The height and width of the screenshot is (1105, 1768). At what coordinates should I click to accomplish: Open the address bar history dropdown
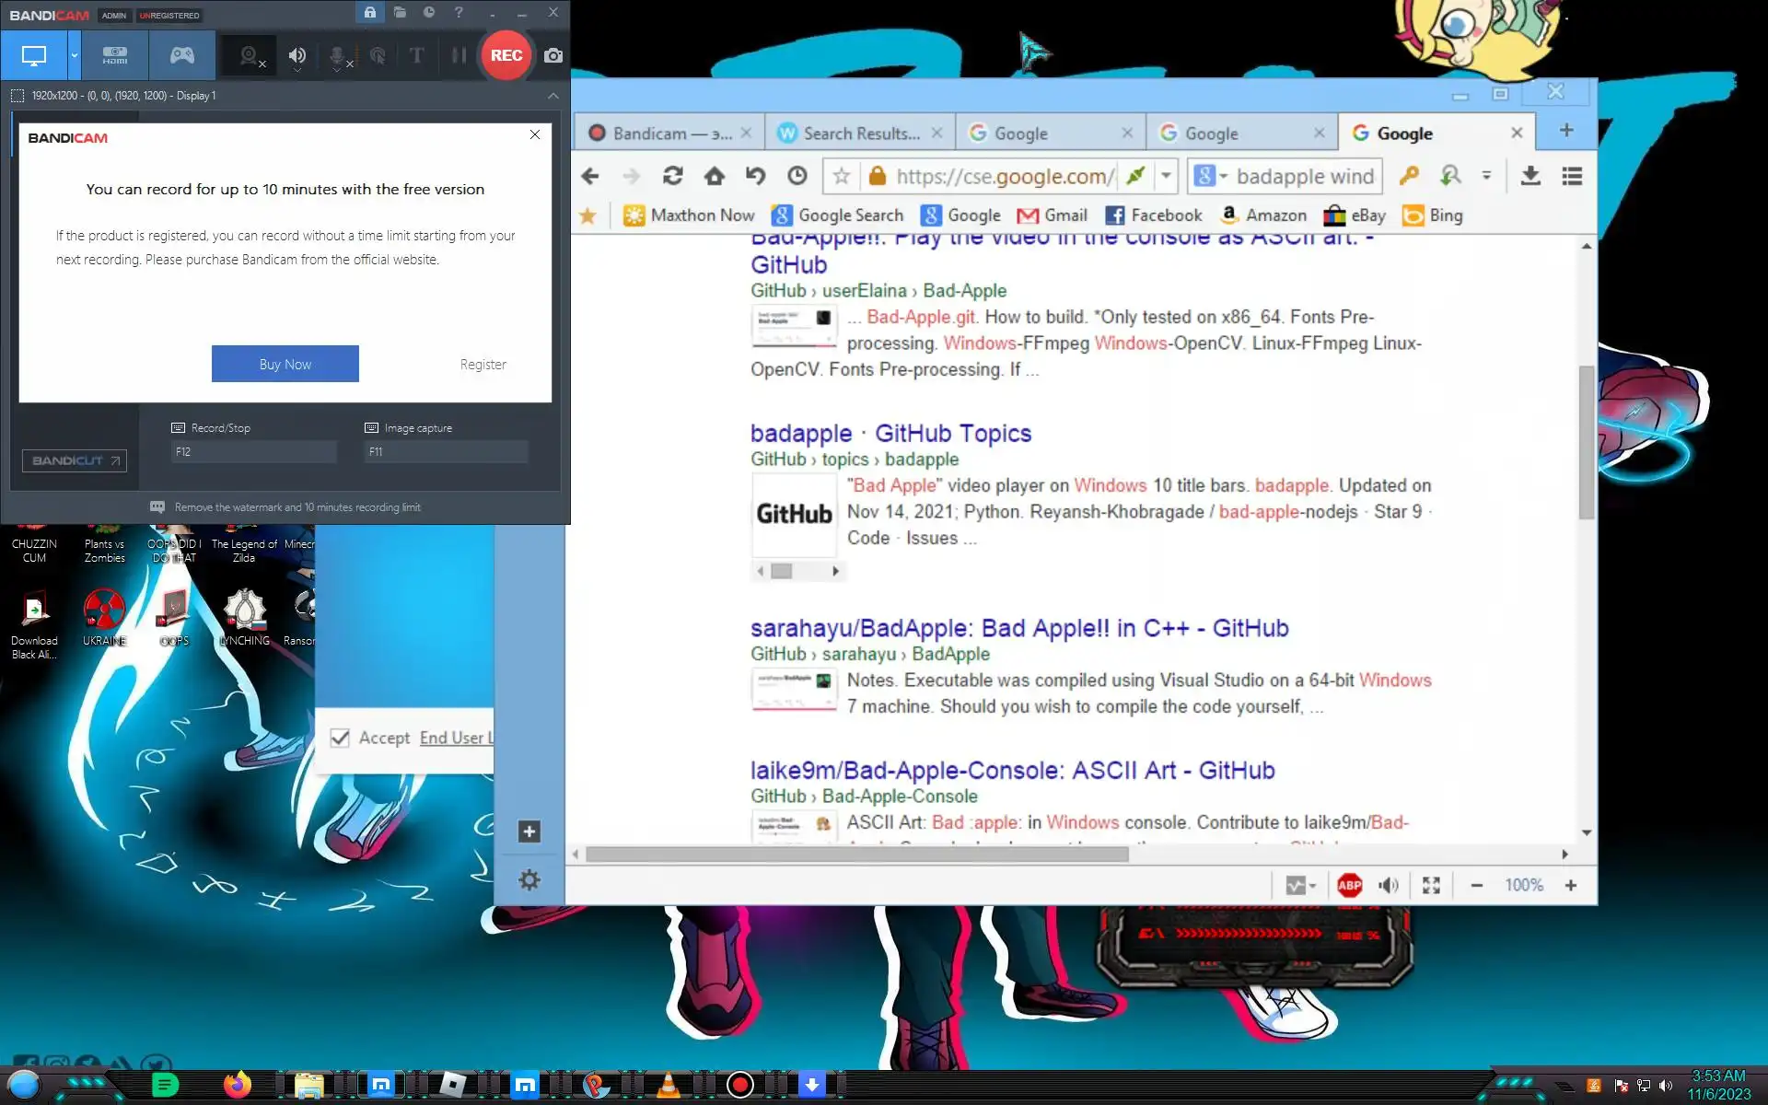coord(1166,176)
